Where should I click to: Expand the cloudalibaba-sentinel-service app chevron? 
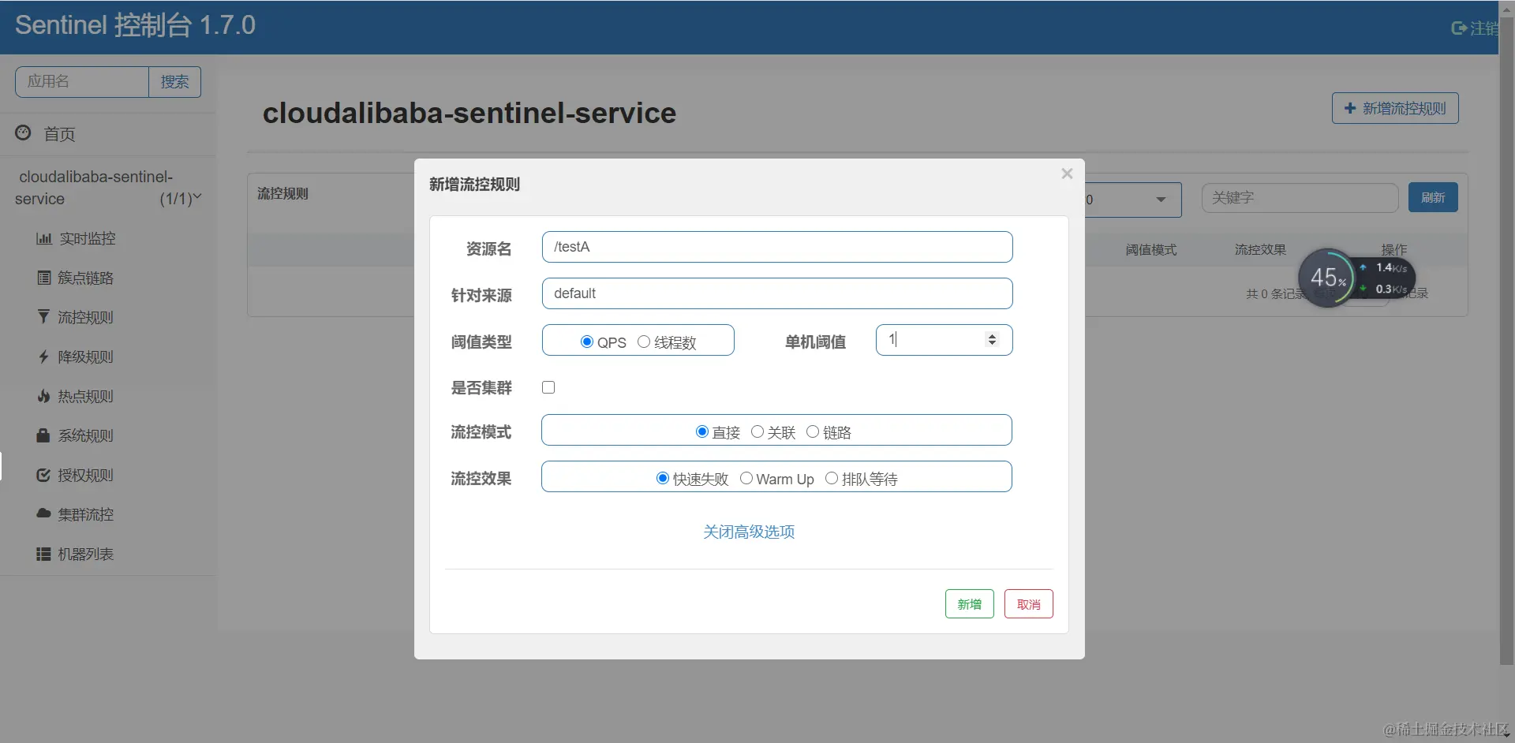197,197
